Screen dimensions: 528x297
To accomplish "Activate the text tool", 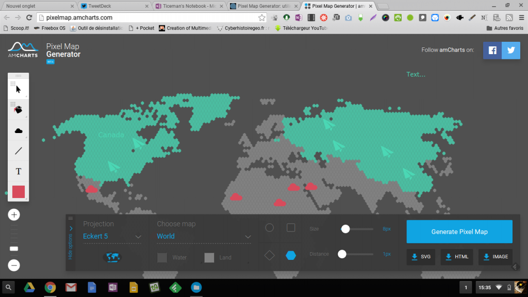I will click(x=19, y=171).
